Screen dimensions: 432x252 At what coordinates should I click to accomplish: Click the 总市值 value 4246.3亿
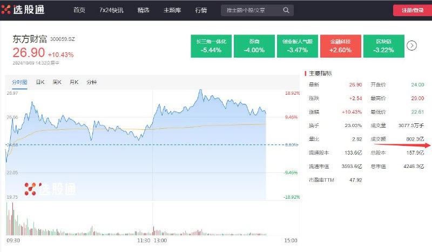(x=414, y=166)
